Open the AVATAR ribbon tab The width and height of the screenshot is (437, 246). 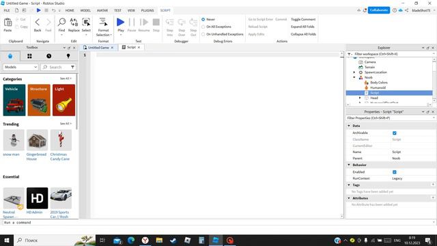(102, 10)
